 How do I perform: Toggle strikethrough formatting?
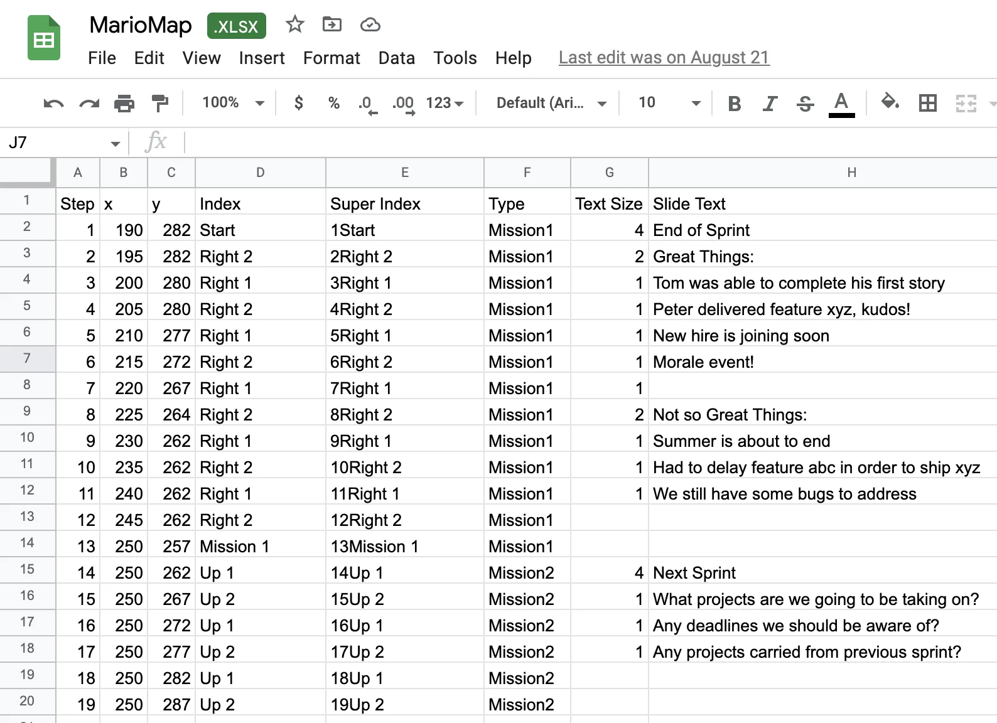(x=806, y=104)
